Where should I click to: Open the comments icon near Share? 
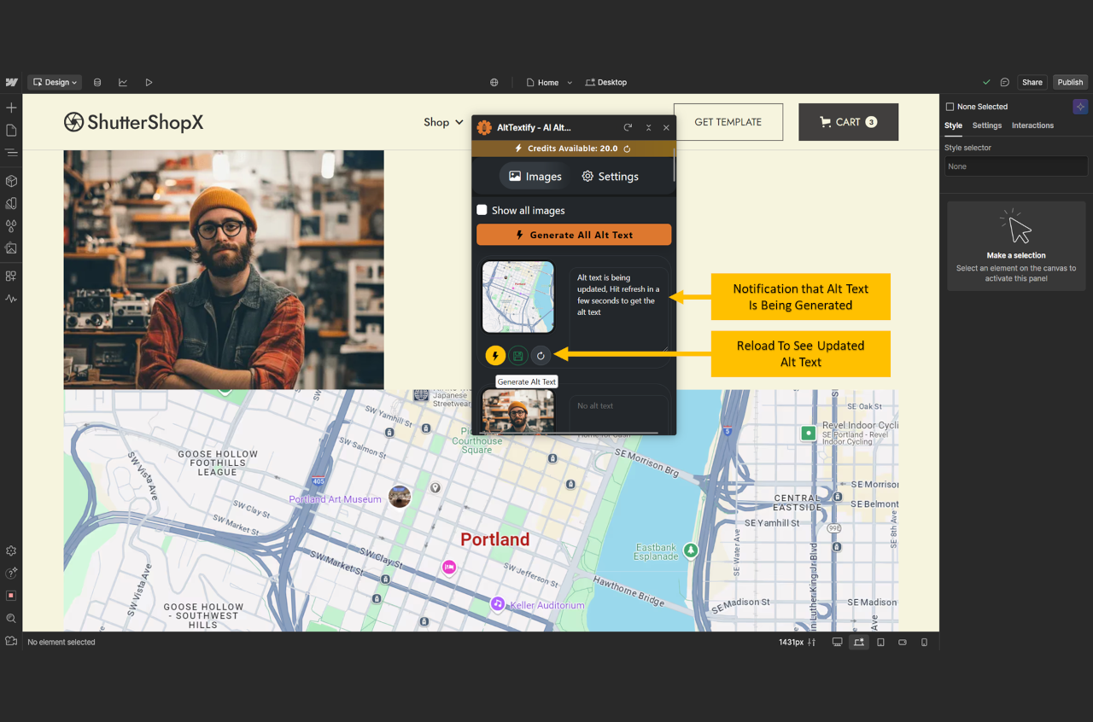1005,83
